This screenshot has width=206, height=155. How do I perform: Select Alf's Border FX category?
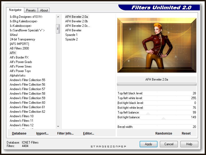coord(19,57)
